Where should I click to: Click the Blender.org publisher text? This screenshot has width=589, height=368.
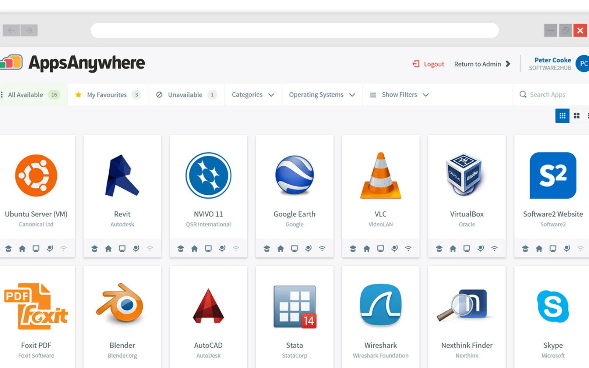click(x=122, y=355)
